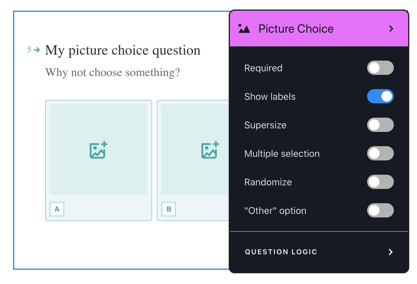Enable the Supersize switch

[380, 125]
